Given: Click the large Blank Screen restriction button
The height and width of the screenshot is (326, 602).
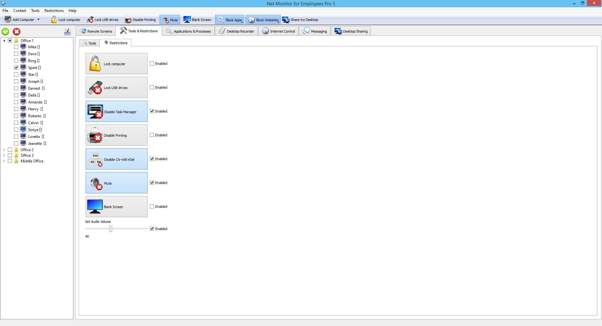Looking at the screenshot, I should (116, 207).
